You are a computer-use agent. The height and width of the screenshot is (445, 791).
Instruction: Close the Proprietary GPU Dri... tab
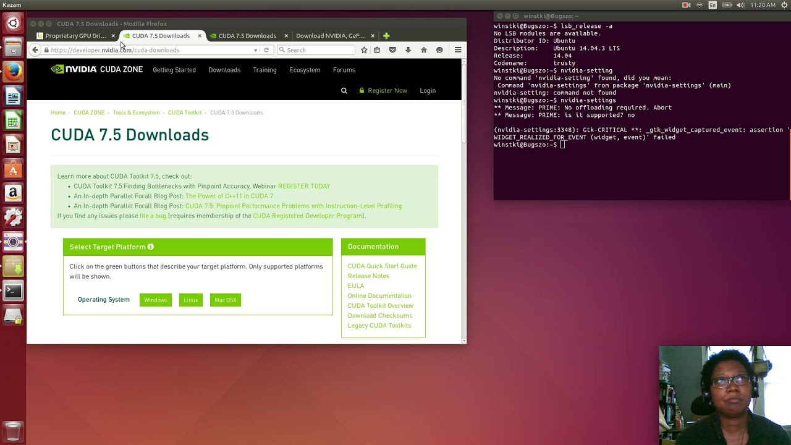coord(113,36)
